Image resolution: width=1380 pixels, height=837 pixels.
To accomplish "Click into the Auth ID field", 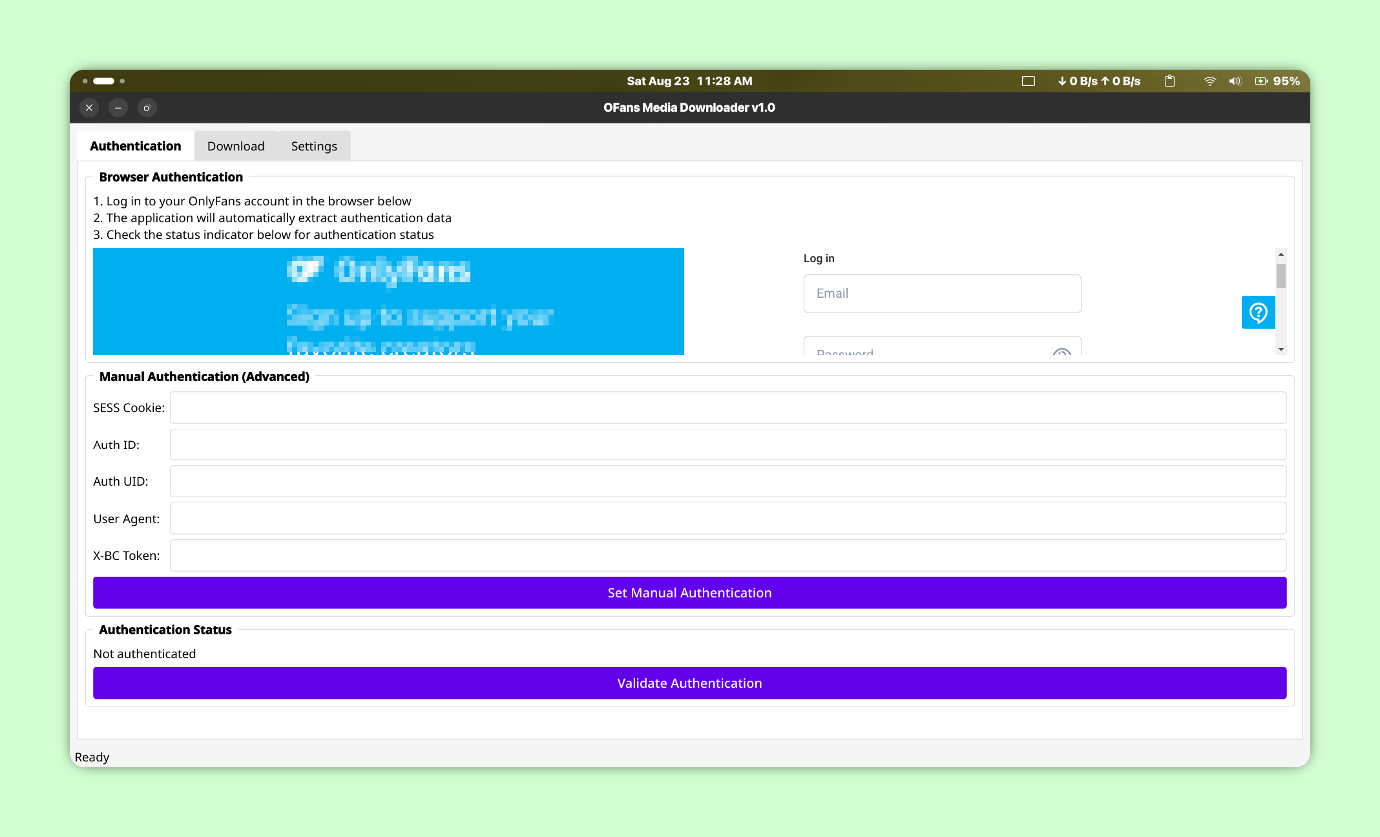I will tap(728, 444).
